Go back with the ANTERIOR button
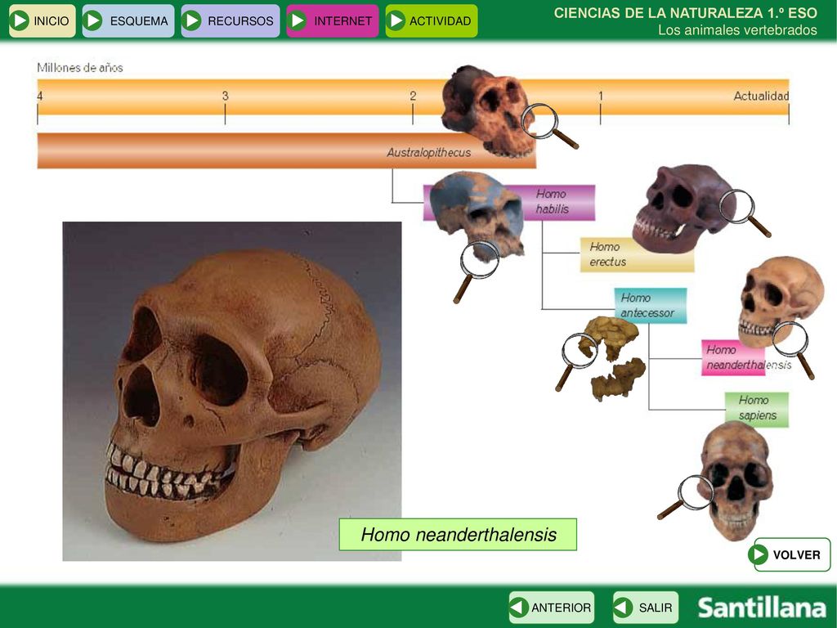The image size is (837, 628). pyautogui.click(x=552, y=608)
